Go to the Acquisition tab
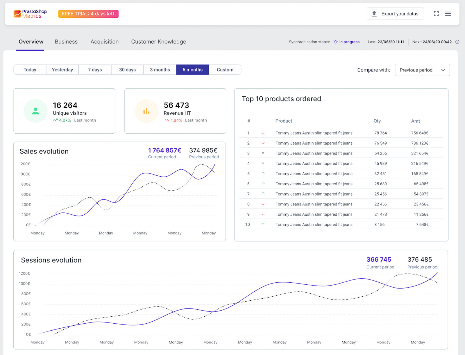Viewport: 465px width, 355px height. click(105, 42)
